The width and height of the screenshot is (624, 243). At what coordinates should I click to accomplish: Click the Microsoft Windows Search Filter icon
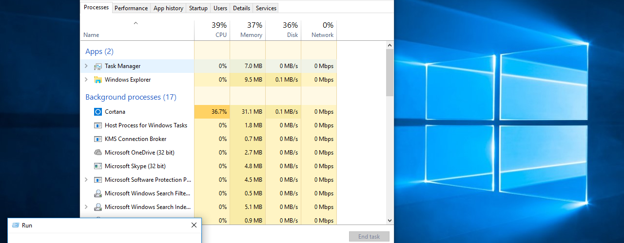pos(98,193)
